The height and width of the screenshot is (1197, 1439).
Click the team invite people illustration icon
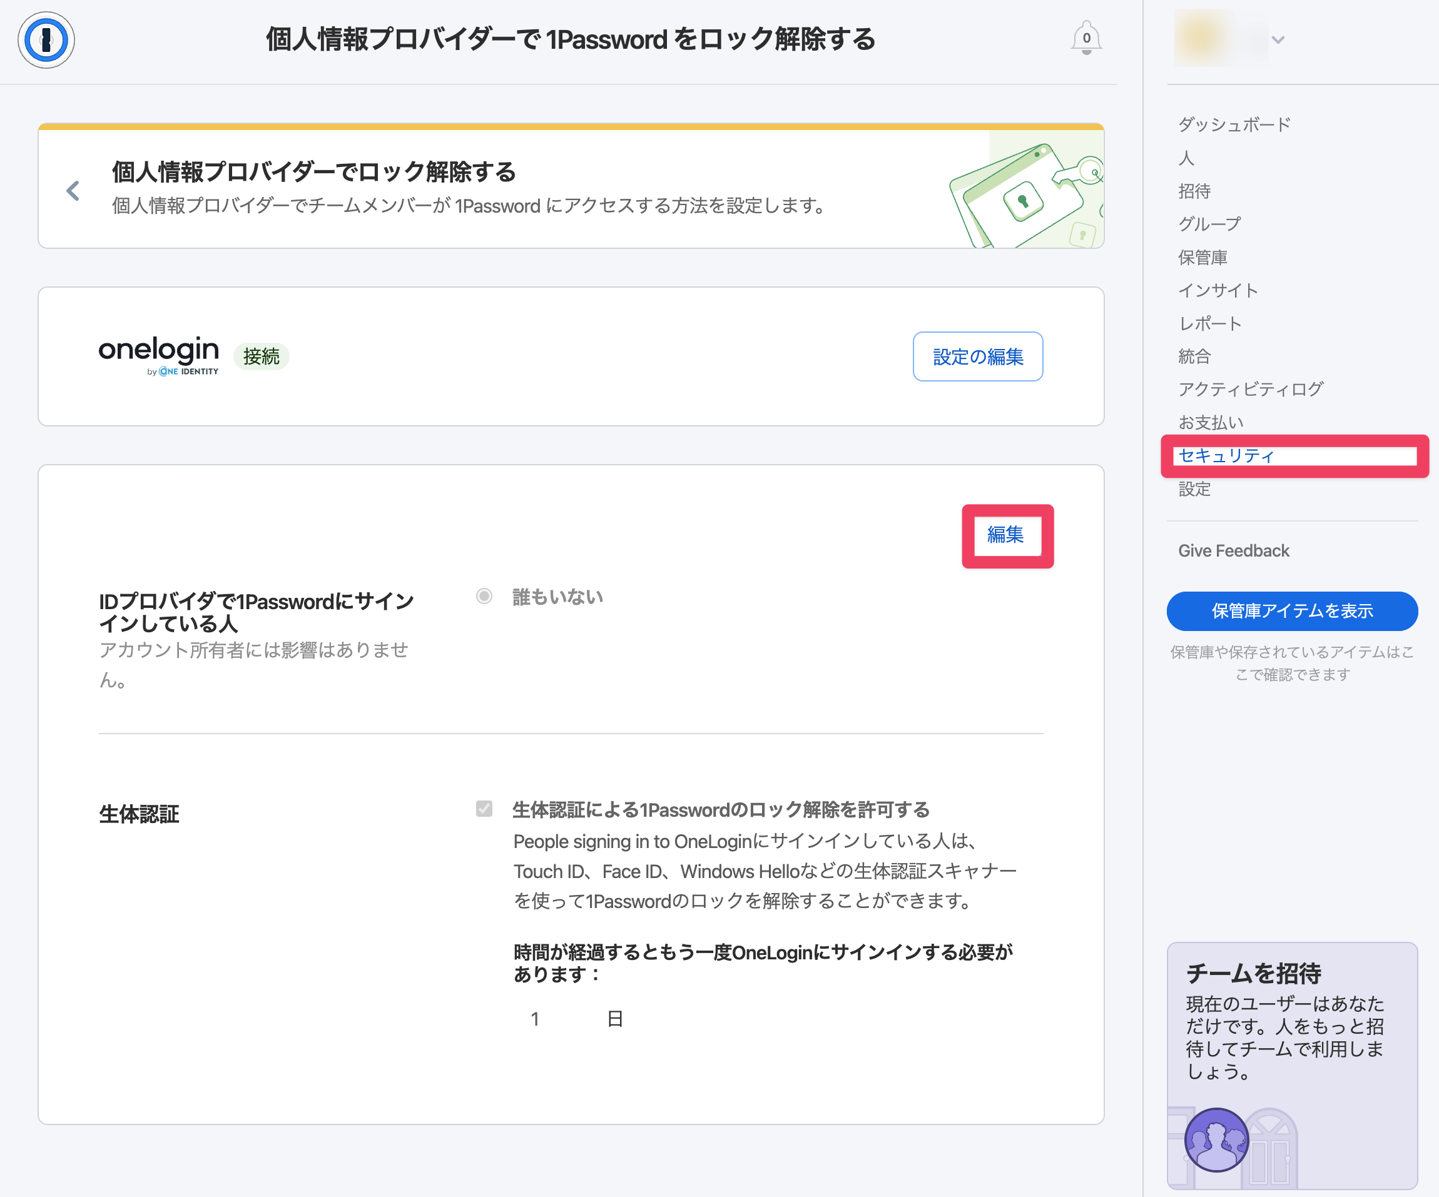(x=1216, y=1139)
